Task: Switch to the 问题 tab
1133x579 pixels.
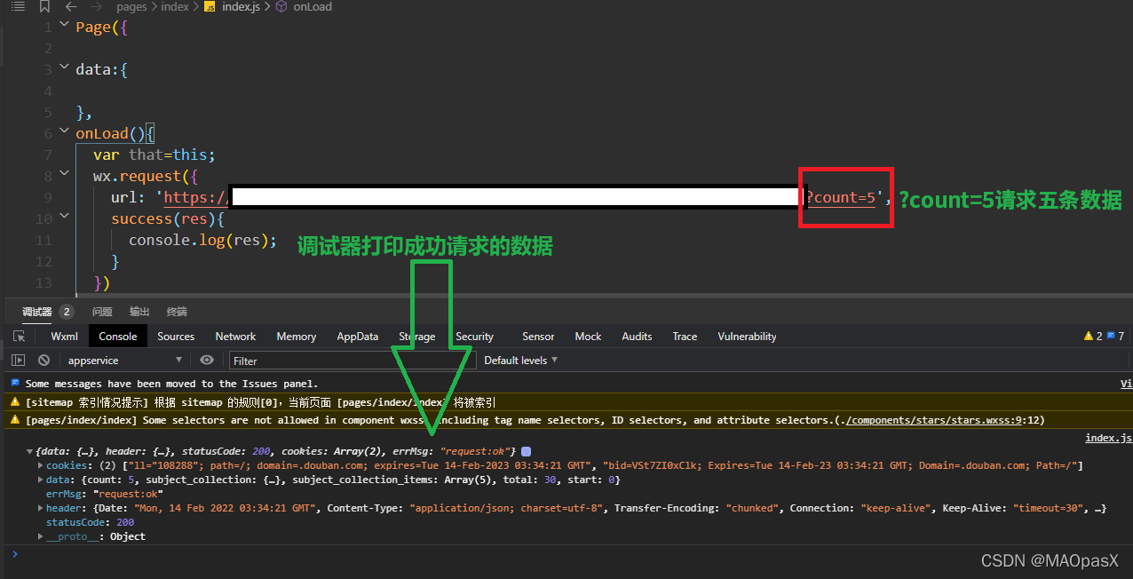Action: tap(102, 312)
